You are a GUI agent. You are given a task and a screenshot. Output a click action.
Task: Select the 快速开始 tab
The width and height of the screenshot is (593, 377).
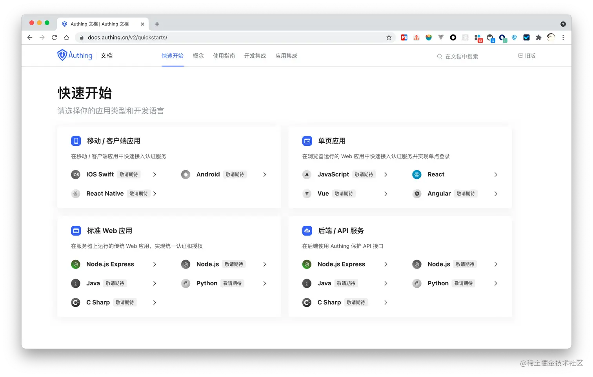[x=173, y=56]
